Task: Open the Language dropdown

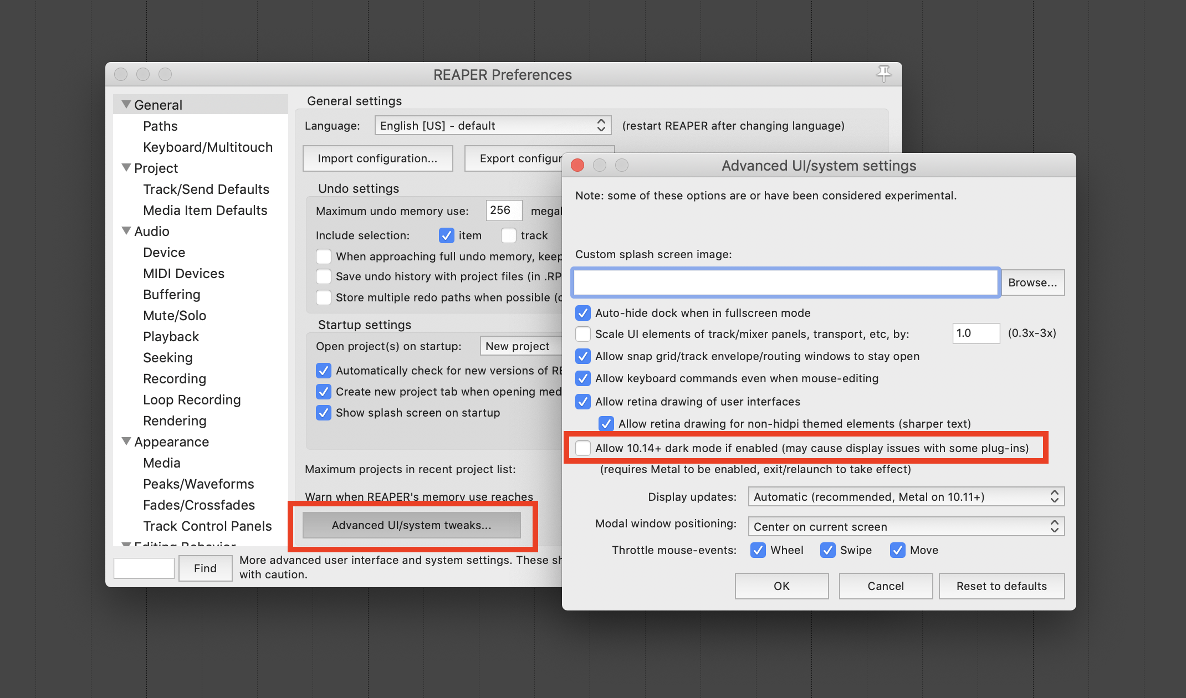Action: click(493, 125)
